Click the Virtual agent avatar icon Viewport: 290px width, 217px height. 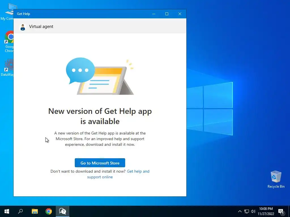[x=23, y=27]
